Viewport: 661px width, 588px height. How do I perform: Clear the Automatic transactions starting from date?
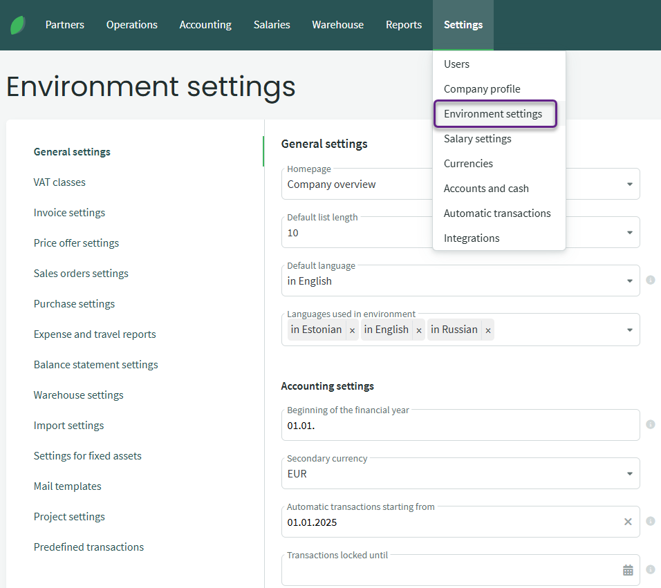pos(628,522)
